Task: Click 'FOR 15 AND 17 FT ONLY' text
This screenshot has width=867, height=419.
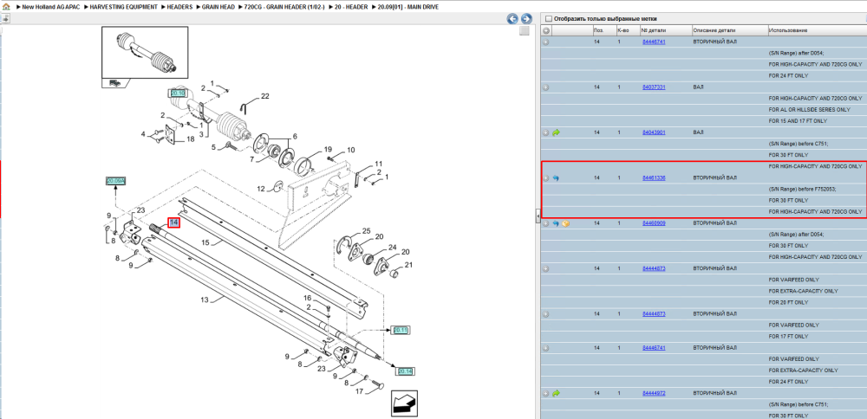Action: point(798,121)
